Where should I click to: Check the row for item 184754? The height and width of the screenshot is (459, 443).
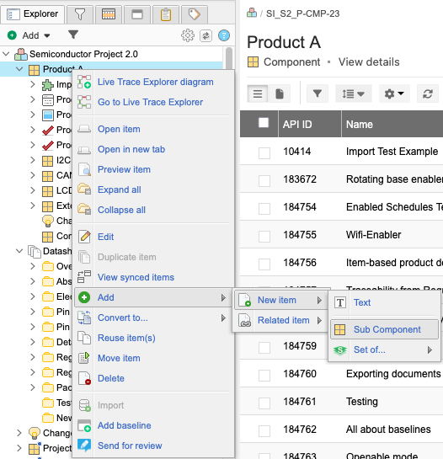[x=264, y=208]
